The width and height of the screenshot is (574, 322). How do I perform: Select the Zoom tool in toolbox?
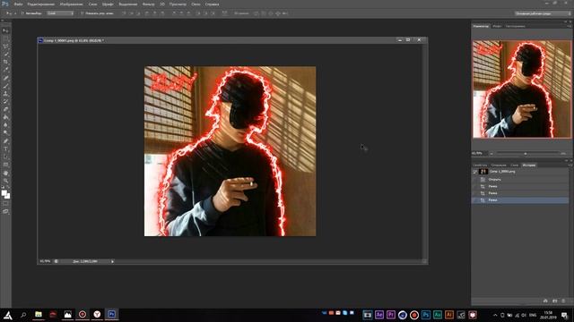5,181
